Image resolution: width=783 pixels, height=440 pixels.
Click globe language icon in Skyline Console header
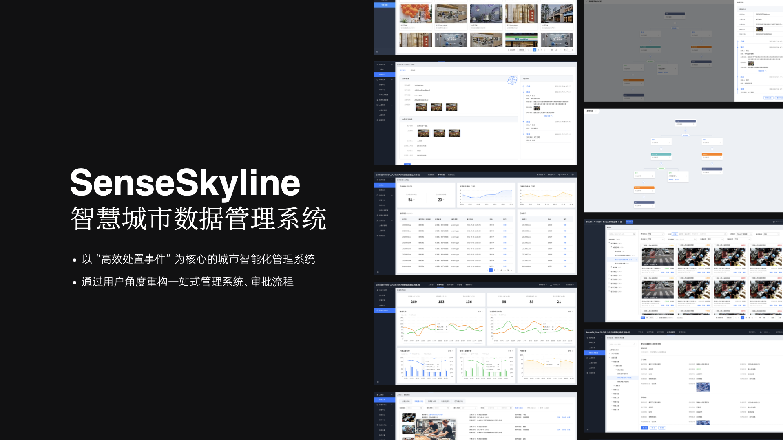click(774, 222)
